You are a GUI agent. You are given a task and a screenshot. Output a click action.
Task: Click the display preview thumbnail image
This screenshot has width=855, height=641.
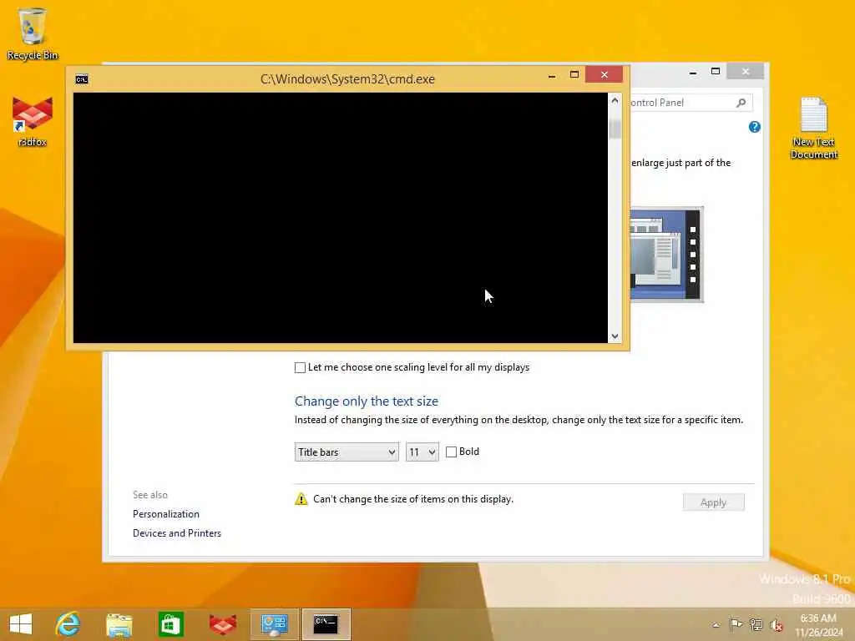click(666, 254)
